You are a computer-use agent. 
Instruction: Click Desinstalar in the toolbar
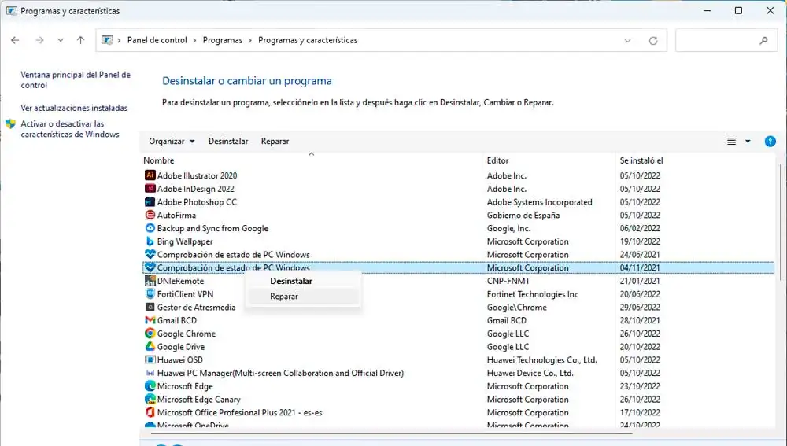pyautogui.click(x=228, y=142)
